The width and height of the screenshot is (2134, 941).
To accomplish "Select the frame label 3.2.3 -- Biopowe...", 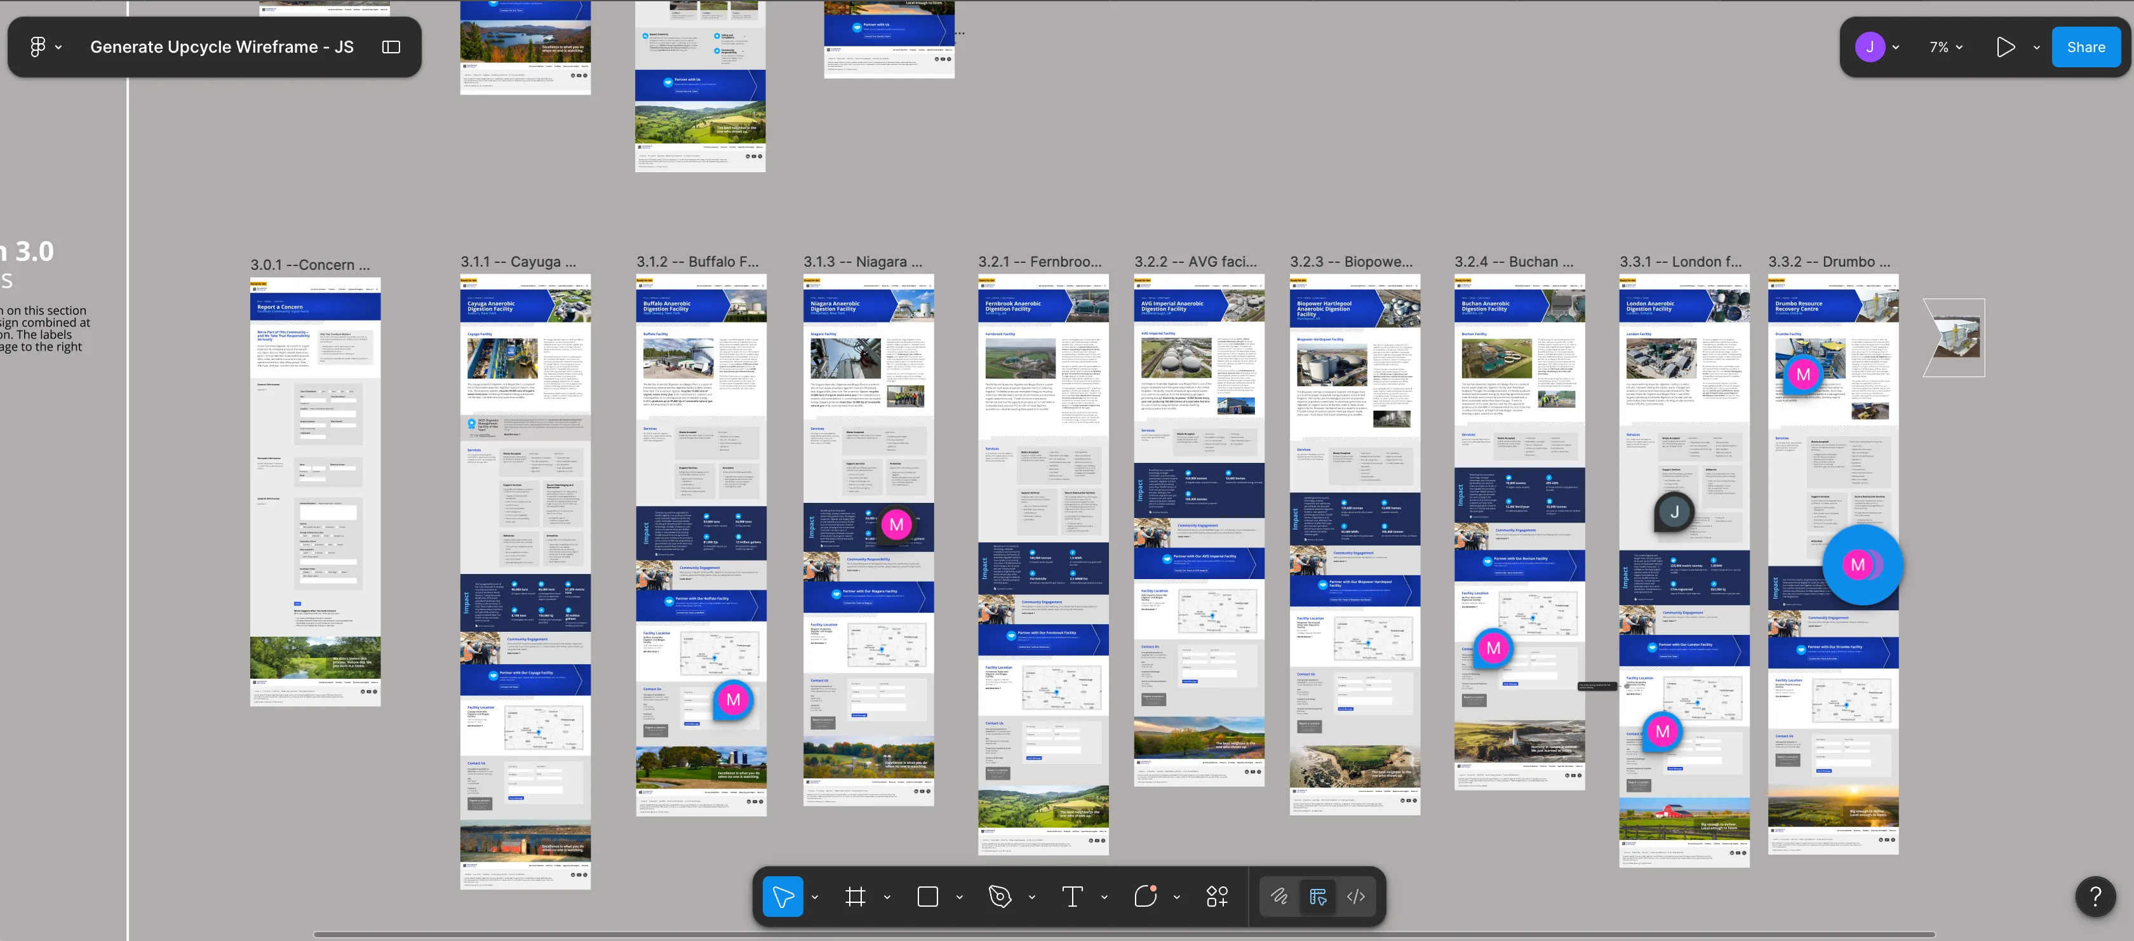I will click(1352, 262).
